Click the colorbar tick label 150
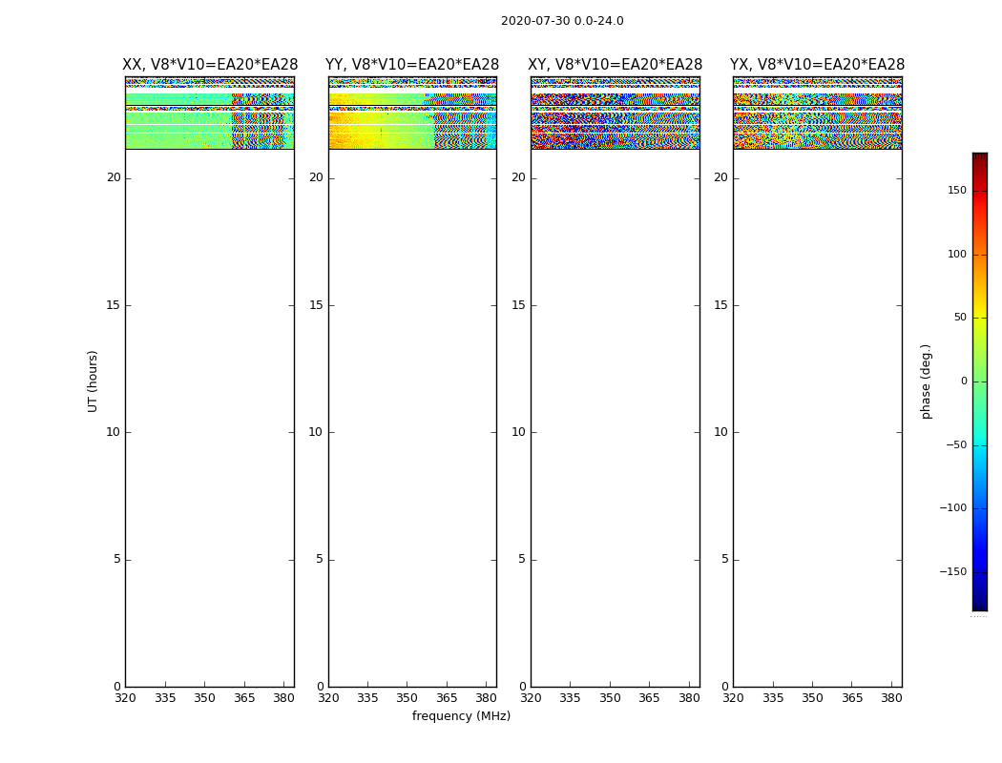The width and height of the screenshot is (1002, 763). (956, 191)
